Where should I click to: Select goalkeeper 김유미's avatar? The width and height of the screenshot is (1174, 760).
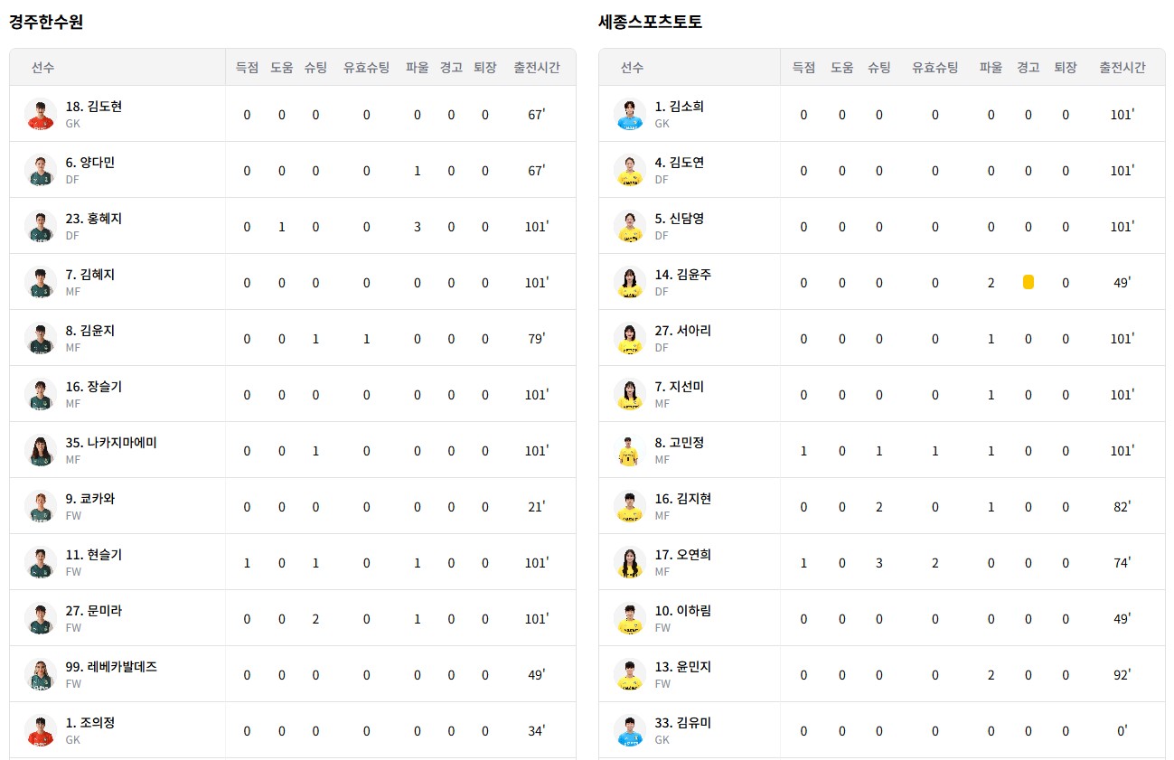coord(629,730)
